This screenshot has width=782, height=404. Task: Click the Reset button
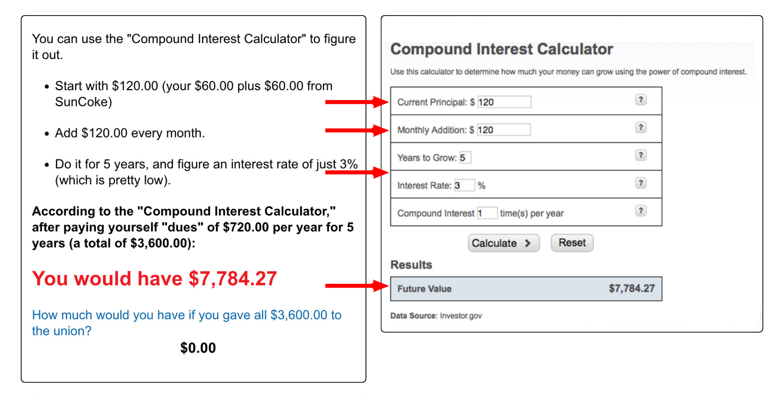pos(572,243)
